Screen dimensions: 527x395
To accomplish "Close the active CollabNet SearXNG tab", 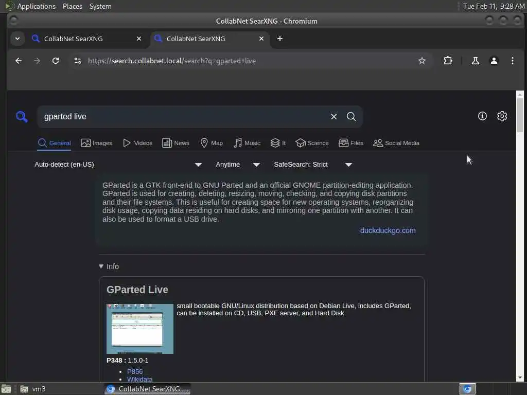I will [261, 39].
